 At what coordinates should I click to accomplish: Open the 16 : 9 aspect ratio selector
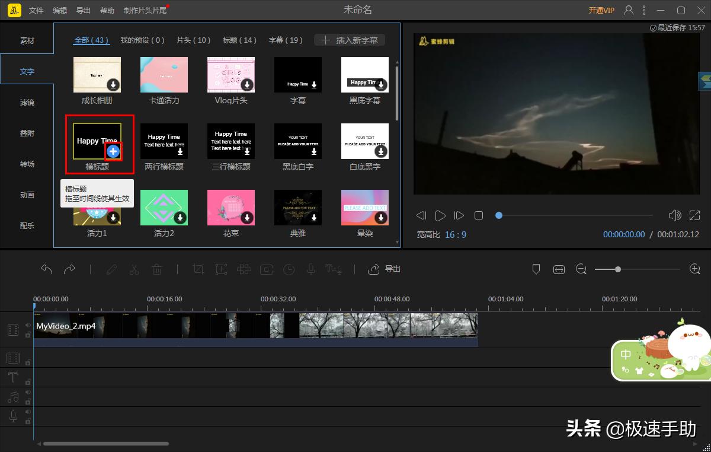(456, 234)
